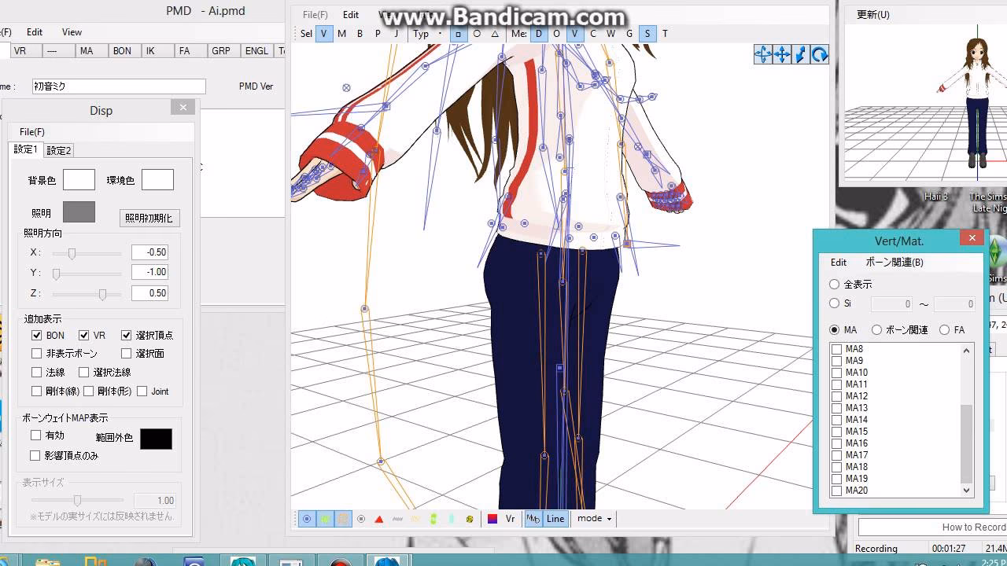This screenshot has height=566, width=1007.
Task: Click the red-blue gradient square icon
Action: tap(492, 519)
